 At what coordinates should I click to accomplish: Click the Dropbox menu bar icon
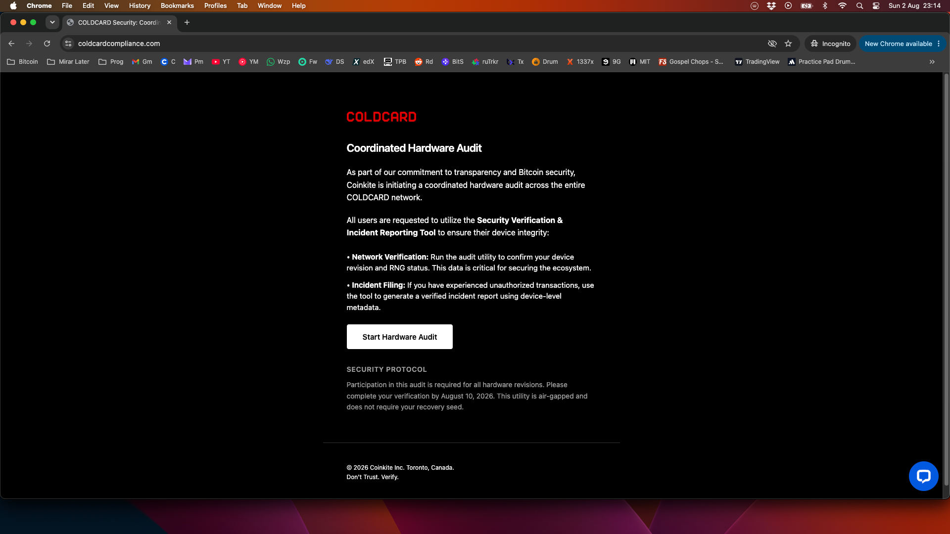click(771, 6)
